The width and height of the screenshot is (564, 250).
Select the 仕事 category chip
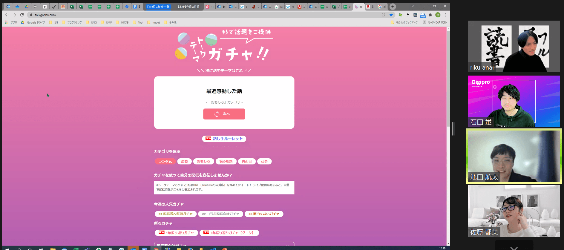(x=264, y=161)
